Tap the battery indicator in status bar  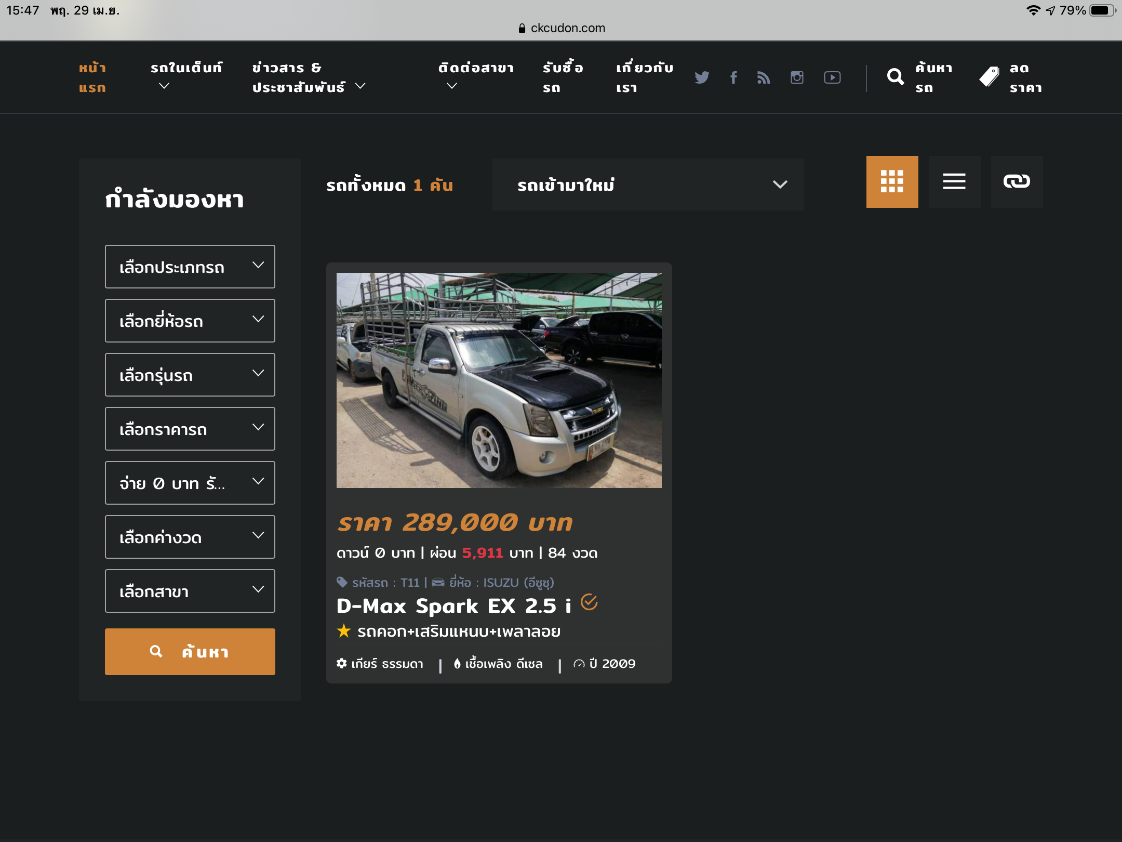[x=1102, y=10]
